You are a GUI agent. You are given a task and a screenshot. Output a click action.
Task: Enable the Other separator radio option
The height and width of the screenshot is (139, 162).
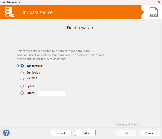pyautogui.click(x=22, y=93)
